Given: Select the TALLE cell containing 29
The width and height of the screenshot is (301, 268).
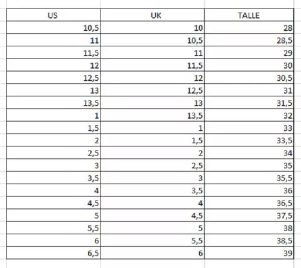Looking at the screenshot, I should click(249, 52).
